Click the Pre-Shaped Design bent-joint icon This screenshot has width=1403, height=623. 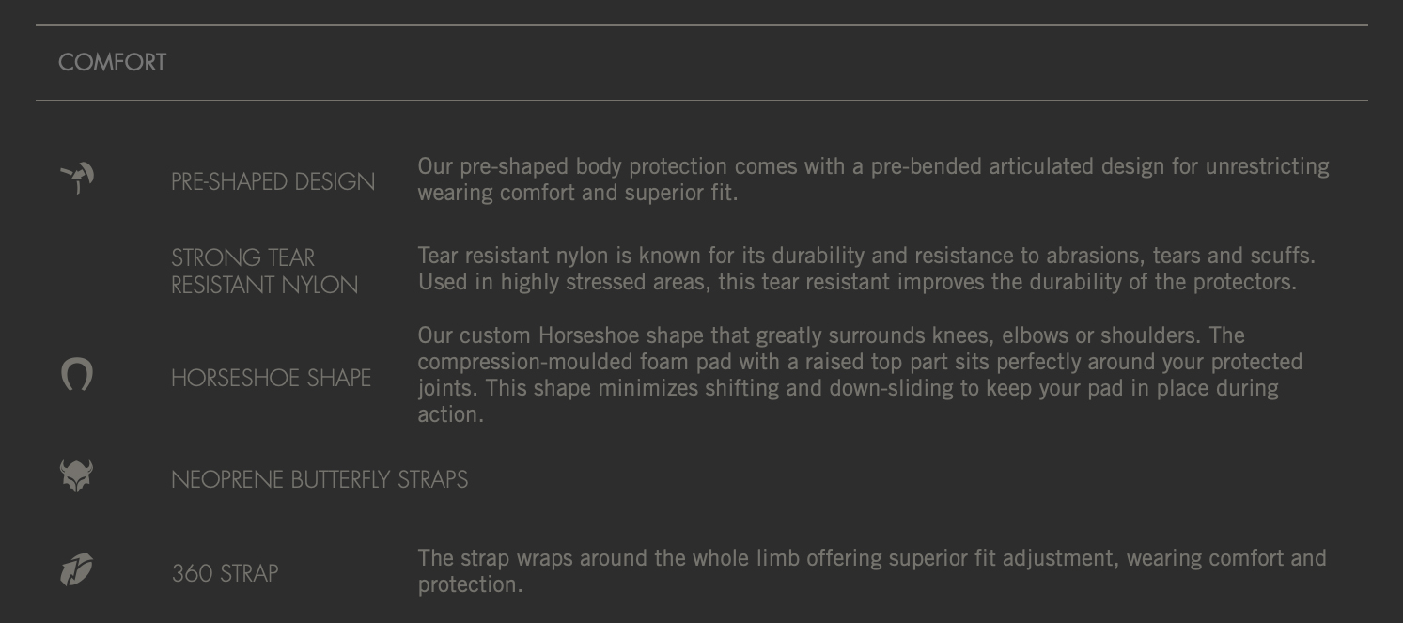pos(77,178)
